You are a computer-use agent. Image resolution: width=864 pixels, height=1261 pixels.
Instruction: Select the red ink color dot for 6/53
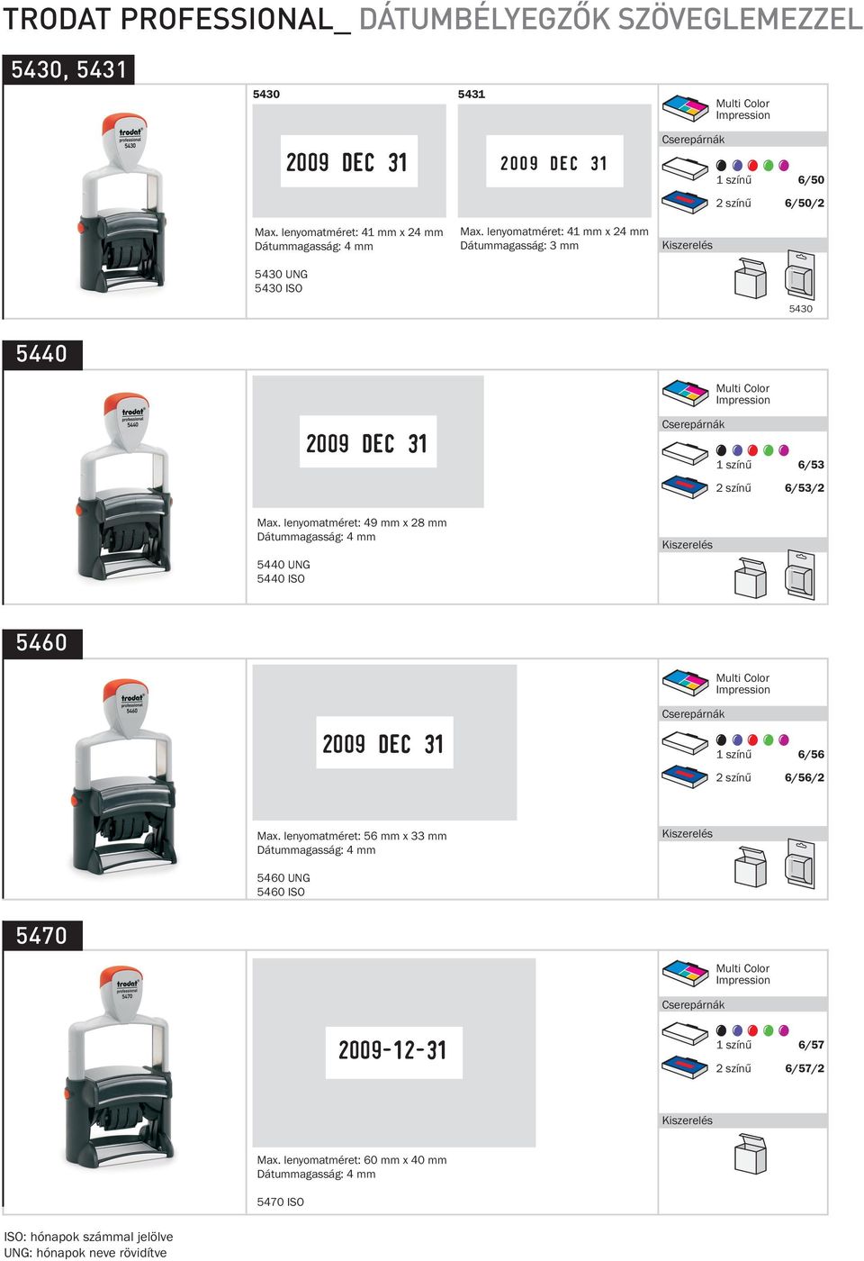(x=752, y=450)
